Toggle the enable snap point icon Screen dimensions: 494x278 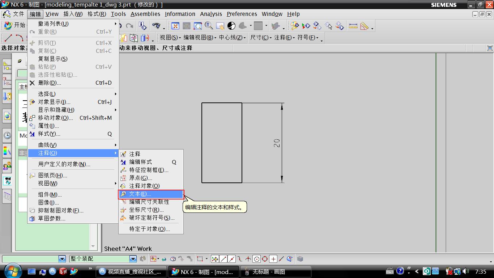(x=215, y=259)
